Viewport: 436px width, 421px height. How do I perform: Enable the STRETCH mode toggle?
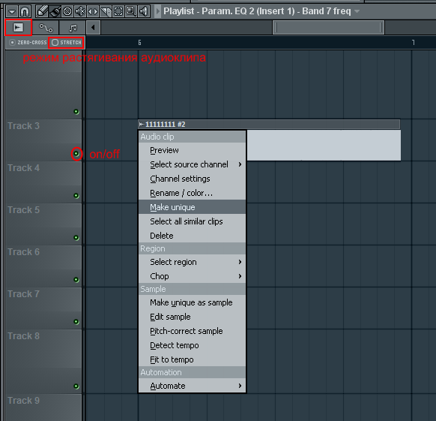67,42
